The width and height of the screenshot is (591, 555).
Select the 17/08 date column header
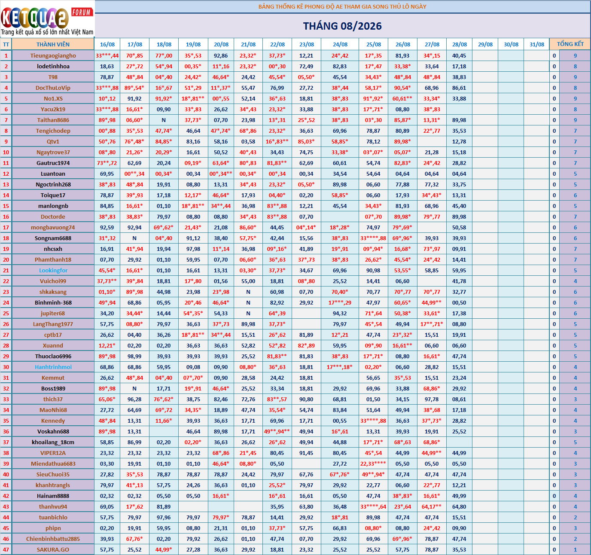pyautogui.click(x=135, y=44)
